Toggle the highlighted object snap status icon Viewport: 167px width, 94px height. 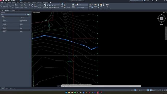coord(148,90)
